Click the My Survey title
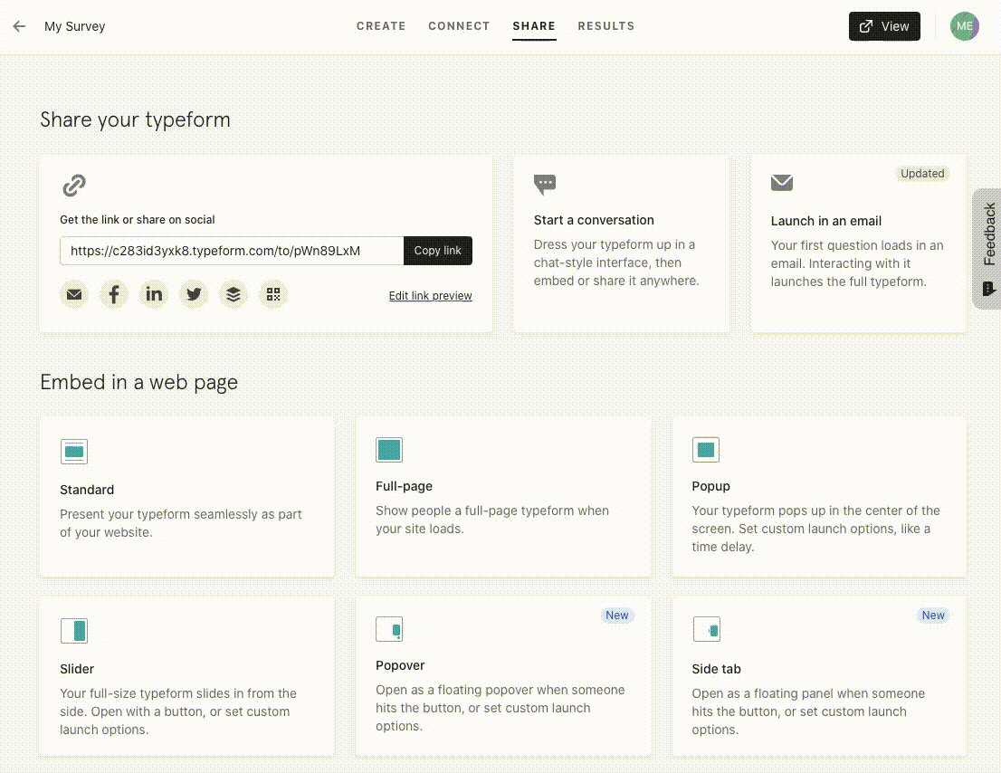The image size is (1001, 773). [75, 26]
